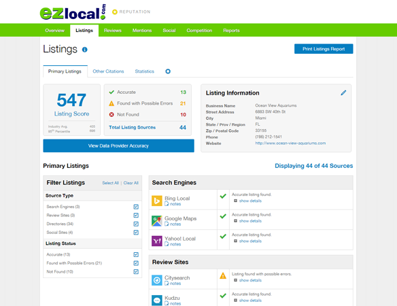Screen dimensions: 397x306
Task: Click Clear All in Filter Listings
Action: click(131, 183)
